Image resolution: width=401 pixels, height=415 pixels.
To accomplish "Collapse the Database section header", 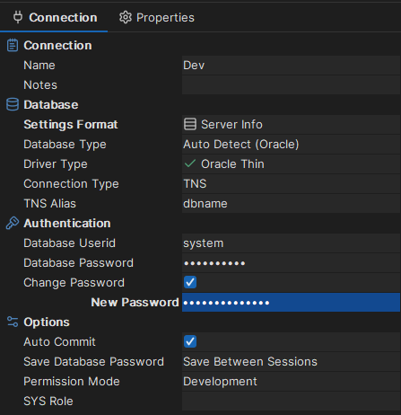I will pos(51,104).
